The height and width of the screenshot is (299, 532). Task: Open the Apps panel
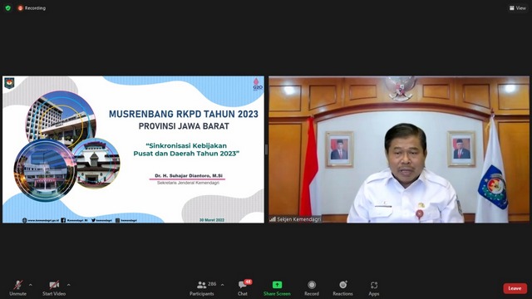374,288
